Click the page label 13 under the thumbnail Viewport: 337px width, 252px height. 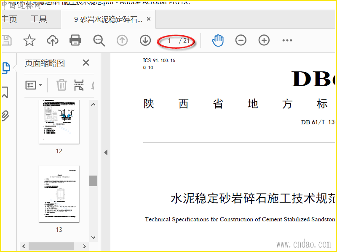pyautogui.click(x=59, y=229)
